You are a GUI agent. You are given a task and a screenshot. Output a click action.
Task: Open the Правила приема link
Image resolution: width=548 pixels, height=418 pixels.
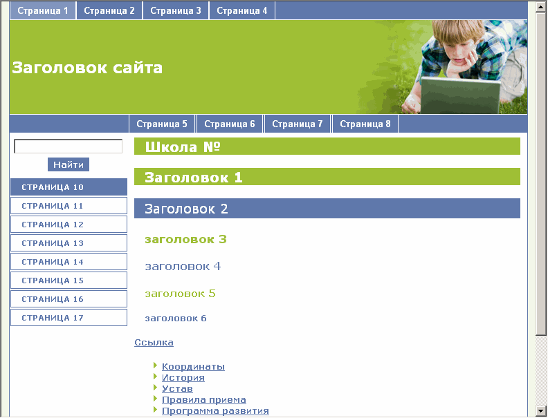click(203, 399)
